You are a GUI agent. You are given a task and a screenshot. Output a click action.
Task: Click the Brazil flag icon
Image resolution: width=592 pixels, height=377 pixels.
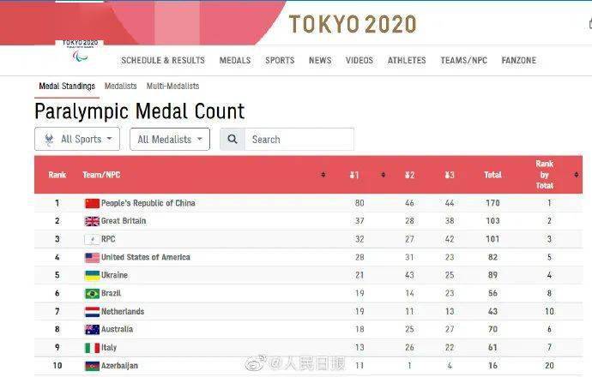92,293
